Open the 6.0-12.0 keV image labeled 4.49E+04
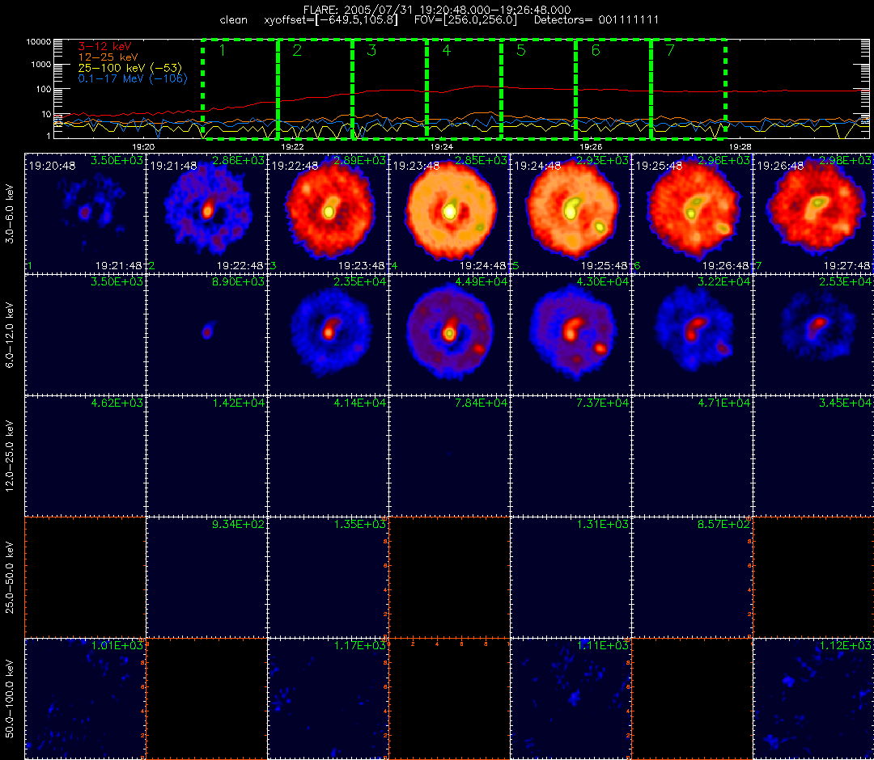Viewport: 874px width, 760px height. [450, 336]
